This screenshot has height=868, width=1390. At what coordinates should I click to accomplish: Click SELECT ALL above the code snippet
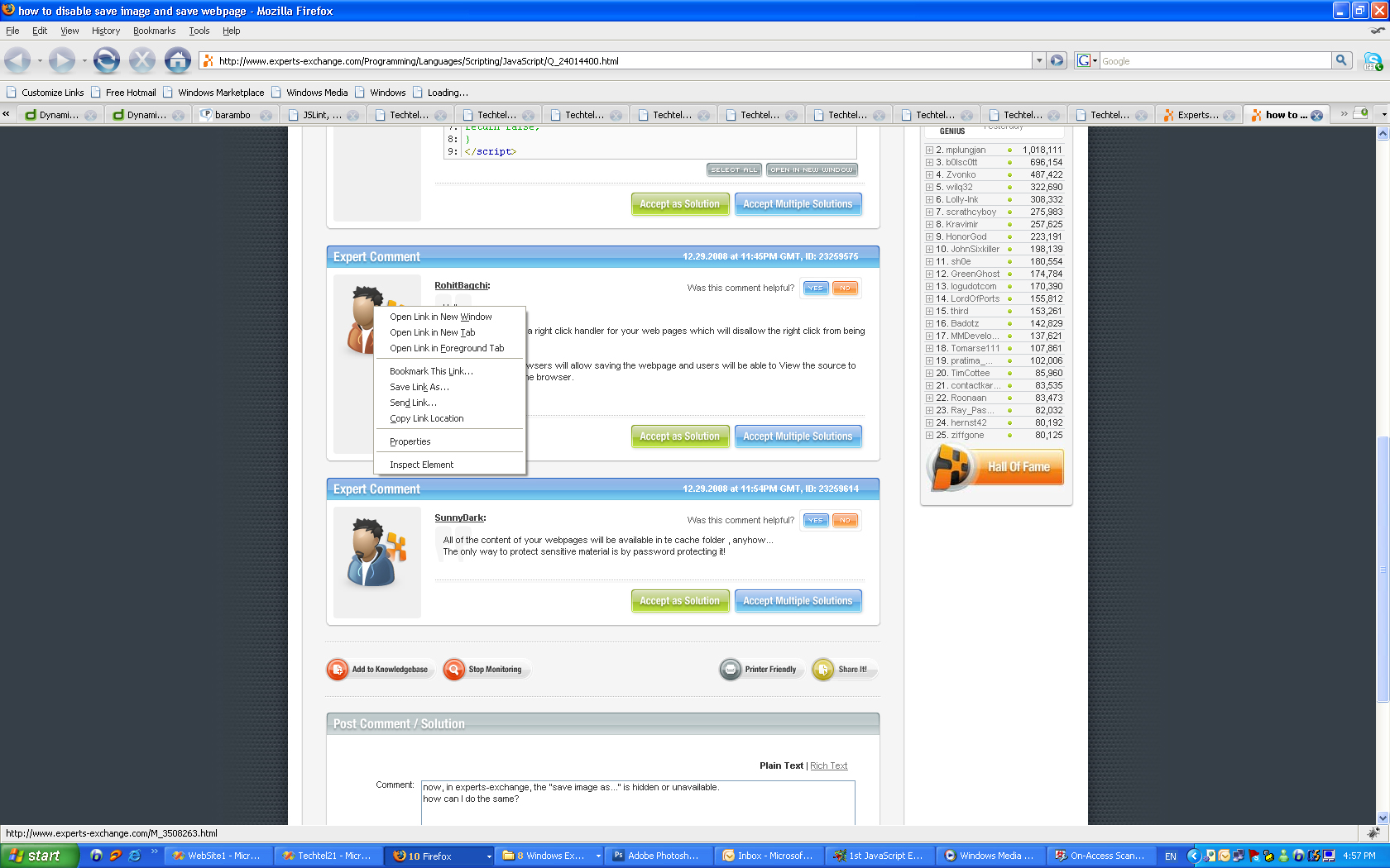(x=733, y=169)
